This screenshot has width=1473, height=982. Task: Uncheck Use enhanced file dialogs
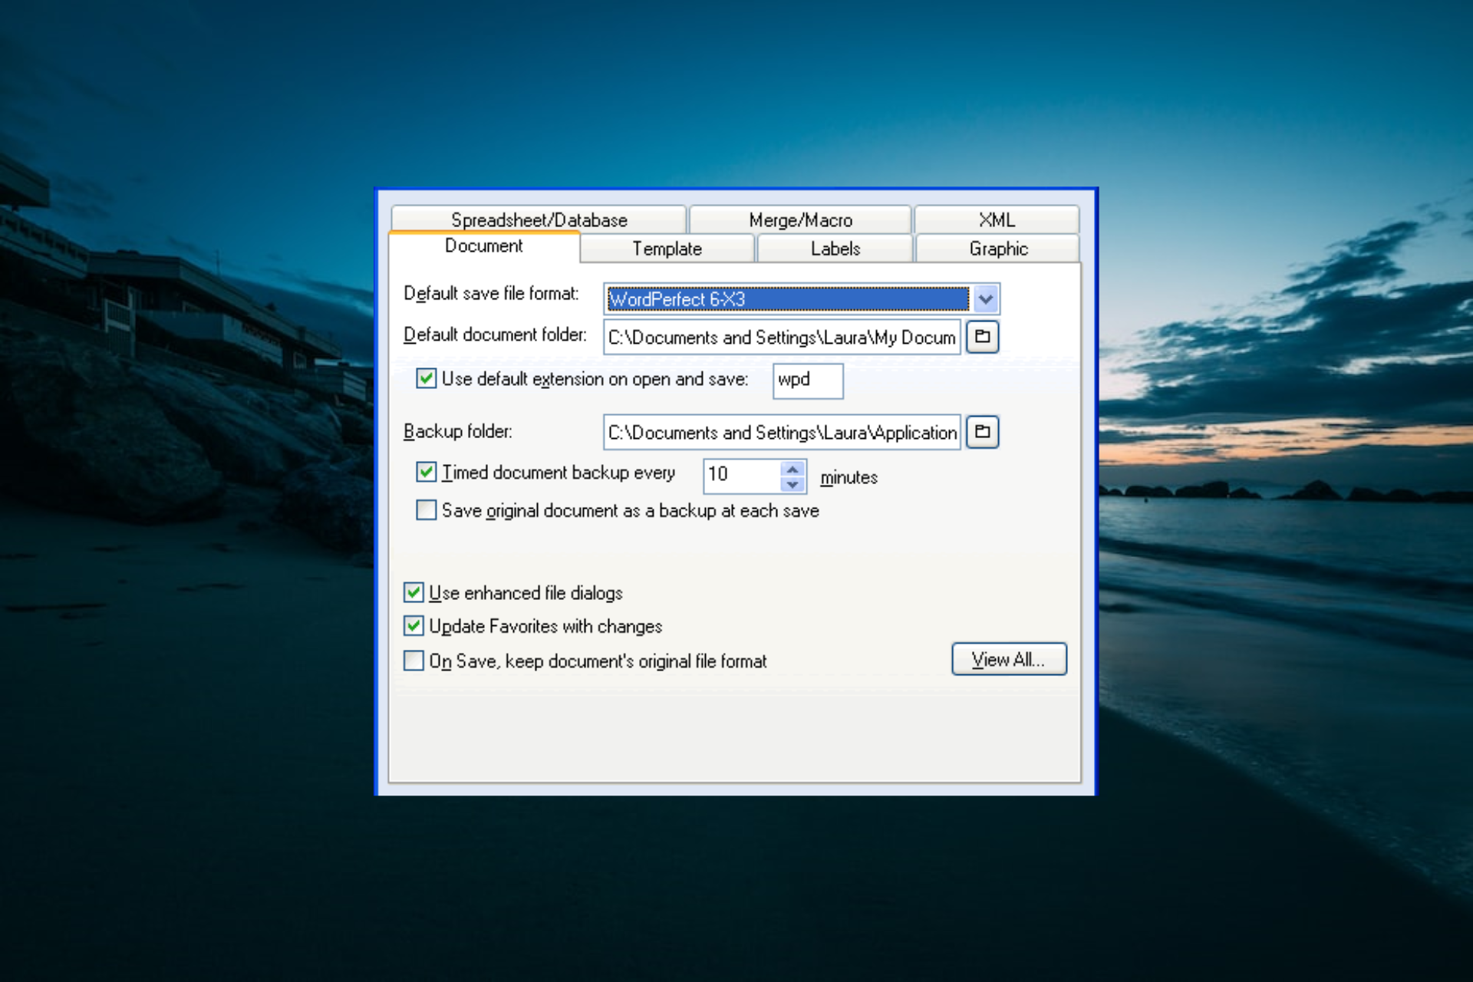click(414, 592)
